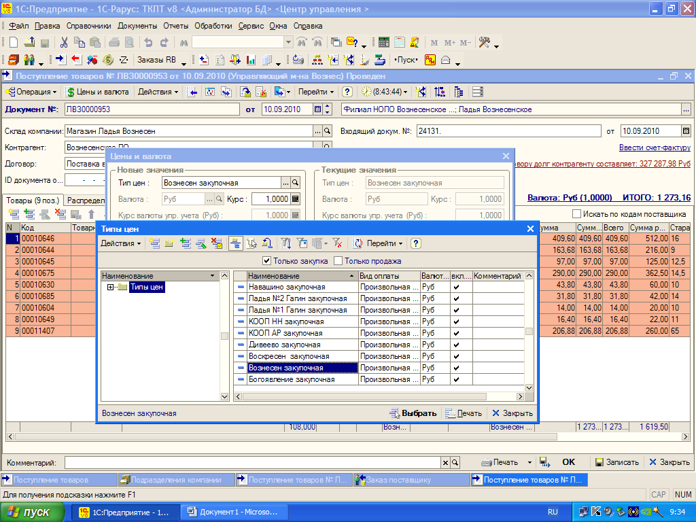Open Действия dropdown in document toolbar

tap(158, 92)
